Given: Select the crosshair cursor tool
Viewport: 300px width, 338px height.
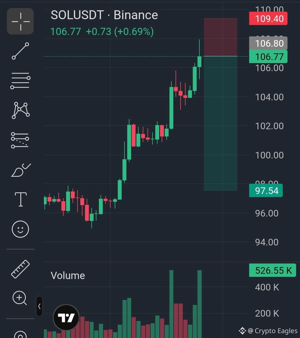Looking at the screenshot, I should (x=20, y=21).
